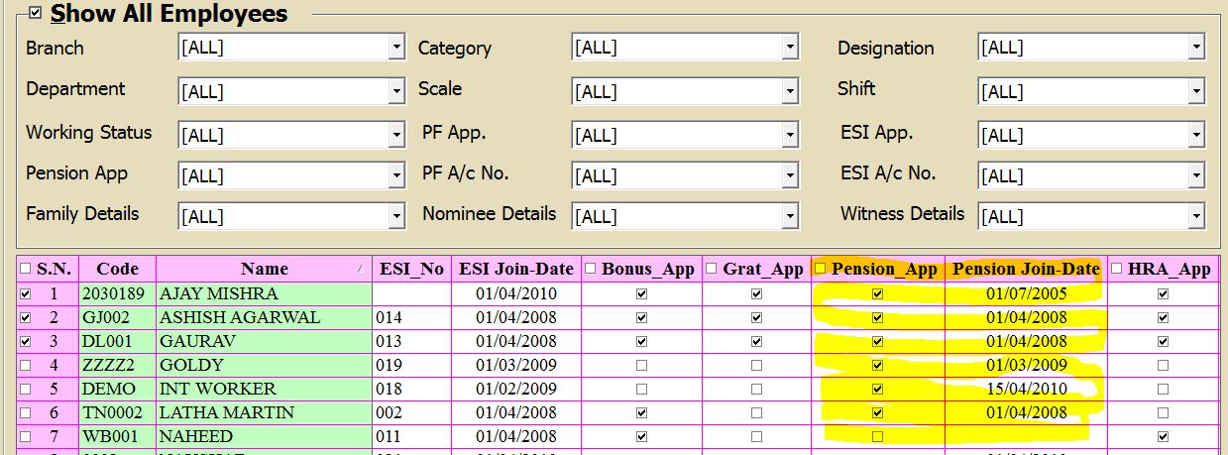
Task: Toggle Bonus_App checkbox for INT WORKER
Action: pos(641,390)
